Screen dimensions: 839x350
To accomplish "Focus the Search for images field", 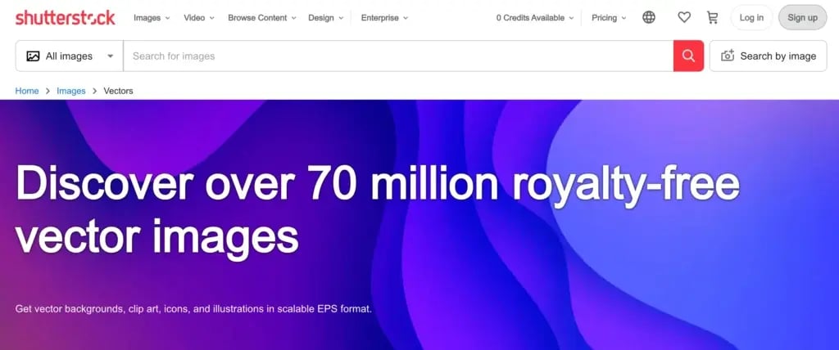I will (x=397, y=56).
